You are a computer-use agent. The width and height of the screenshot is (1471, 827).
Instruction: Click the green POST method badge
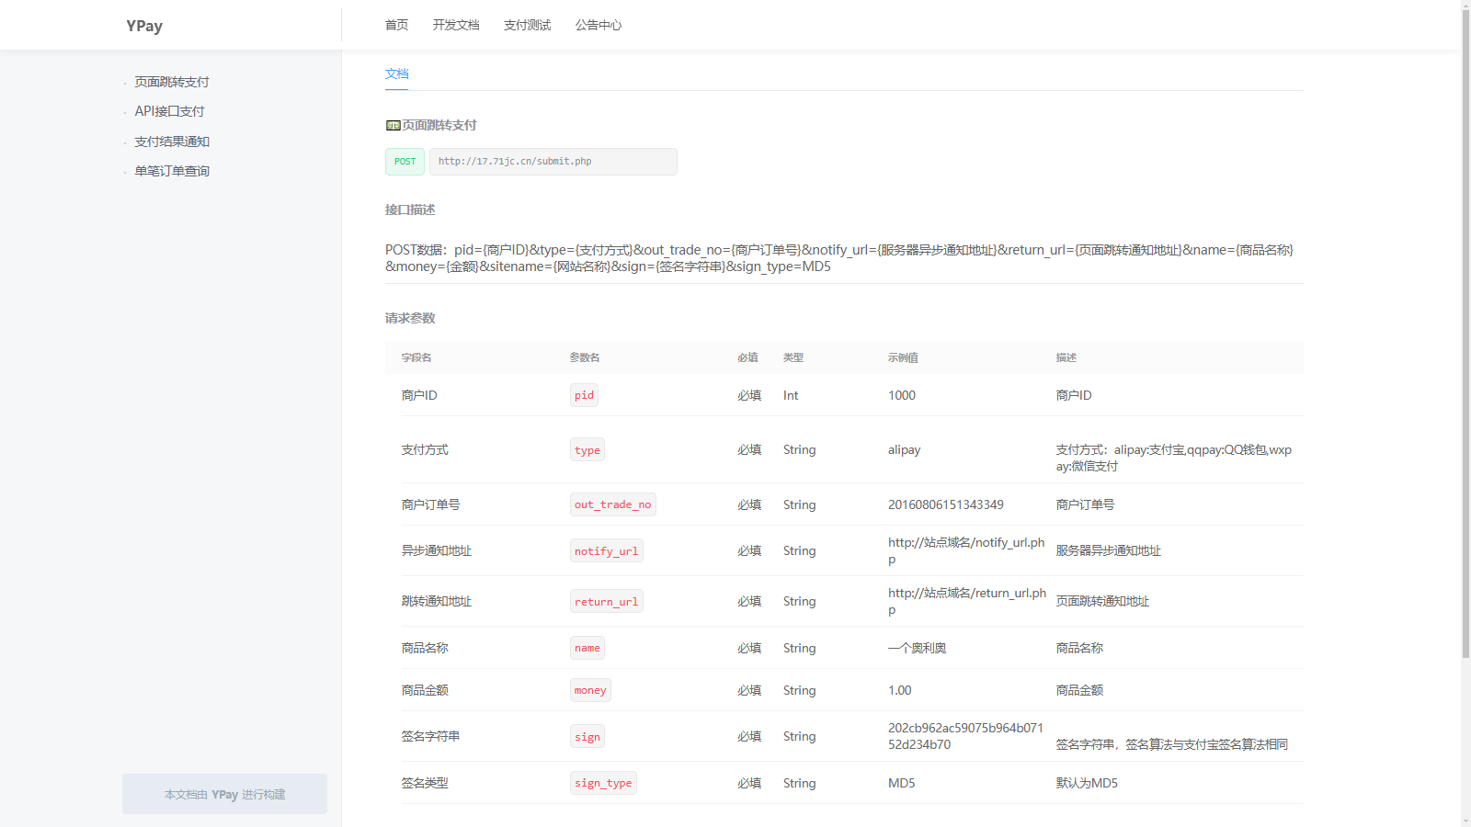(x=405, y=162)
